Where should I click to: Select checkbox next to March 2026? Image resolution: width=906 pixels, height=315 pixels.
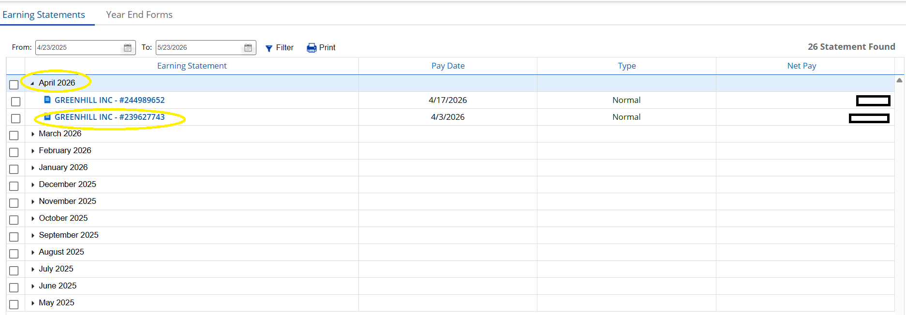[14, 135]
